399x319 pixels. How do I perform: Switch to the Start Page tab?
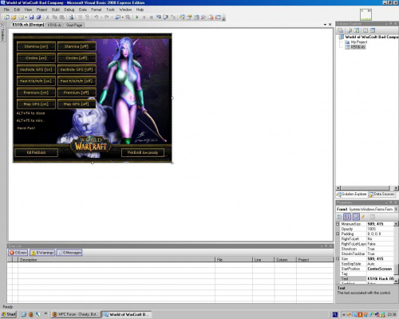coord(74,25)
